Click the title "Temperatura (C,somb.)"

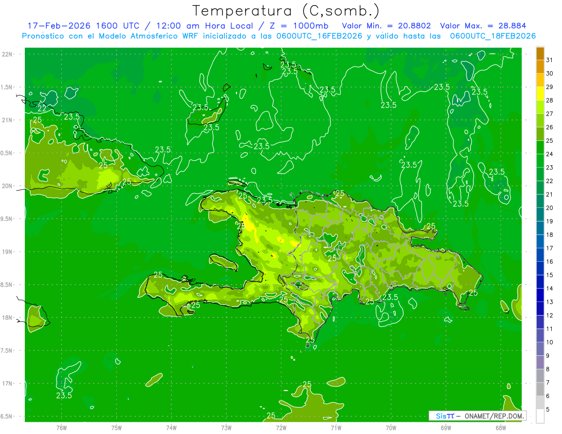click(x=286, y=11)
